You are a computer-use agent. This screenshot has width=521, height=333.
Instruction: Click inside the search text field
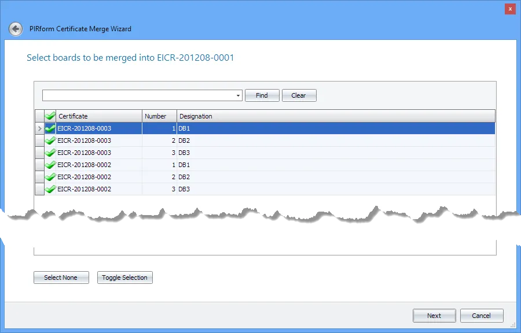(139, 95)
